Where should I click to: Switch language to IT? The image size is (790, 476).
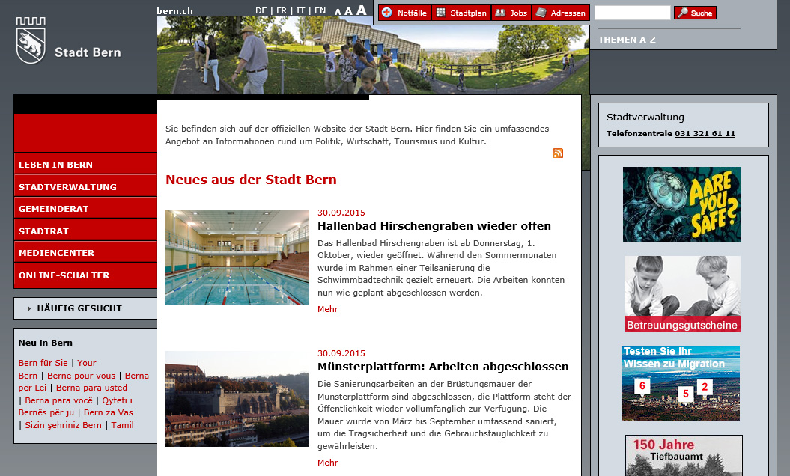[x=300, y=10]
